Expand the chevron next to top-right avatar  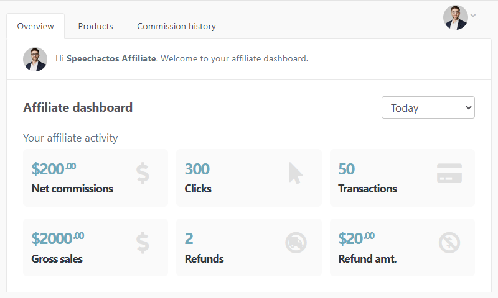pos(473,16)
